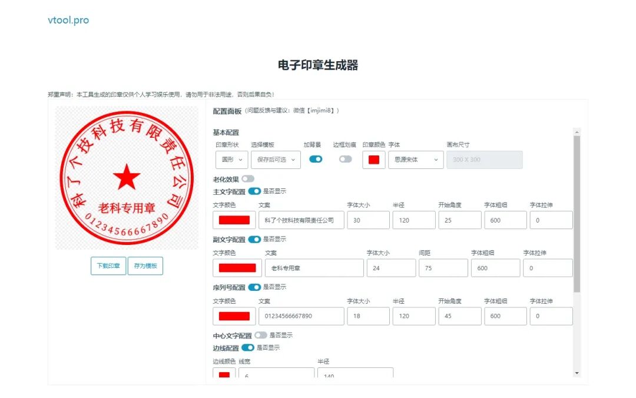Click the config panel vertical scrollbar thumb
636x398 pixels.
[x=577, y=214]
